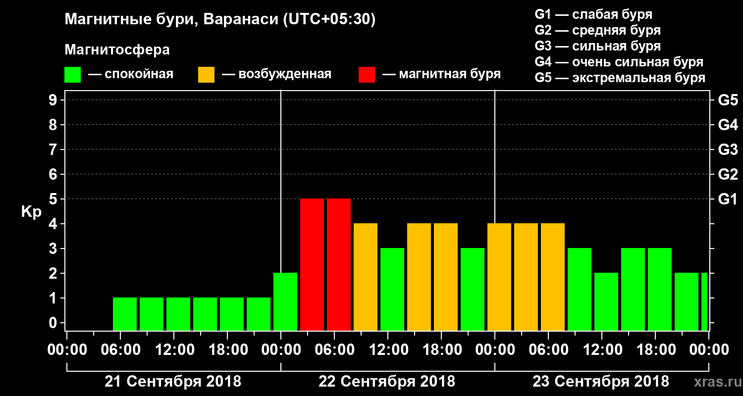Click the second red Kp 5 storm bar
The width and height of the screenshot is (743, 396).
click(x=339, y=264)
